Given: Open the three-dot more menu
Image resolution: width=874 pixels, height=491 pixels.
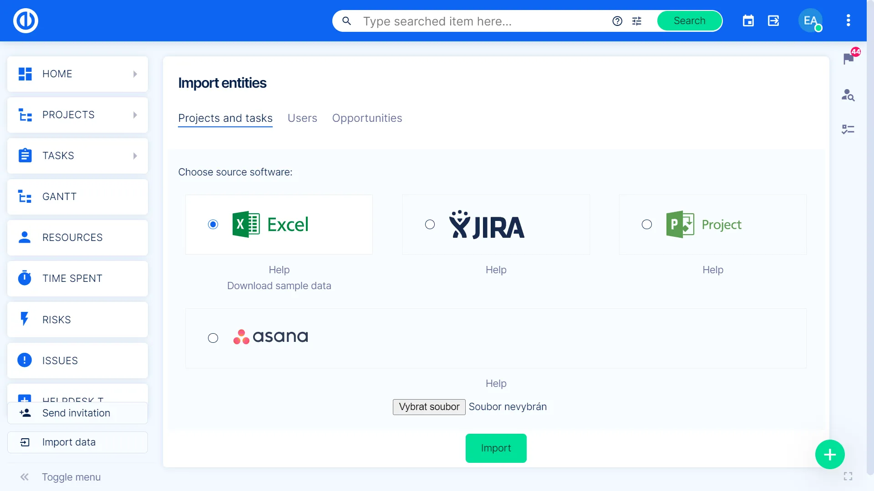Looking at the screenshot, I should point(848,20).
